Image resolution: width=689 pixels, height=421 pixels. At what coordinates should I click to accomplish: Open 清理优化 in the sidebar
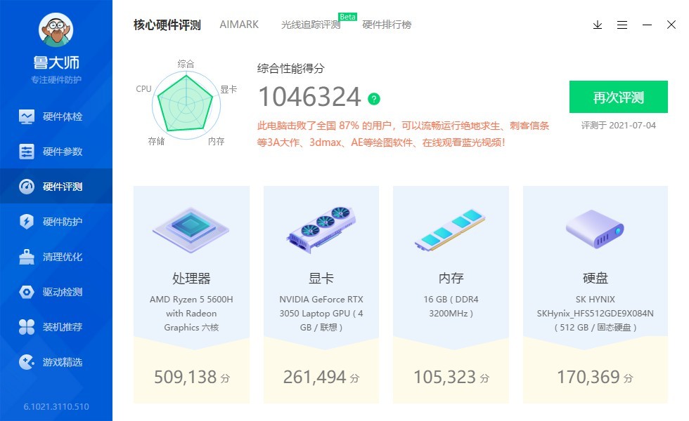56,257
